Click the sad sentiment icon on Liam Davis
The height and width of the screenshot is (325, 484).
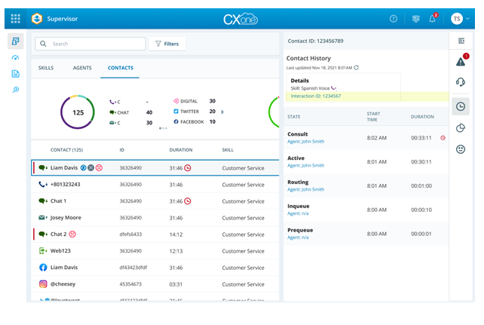pyautogui.click(x=99, y=167)
